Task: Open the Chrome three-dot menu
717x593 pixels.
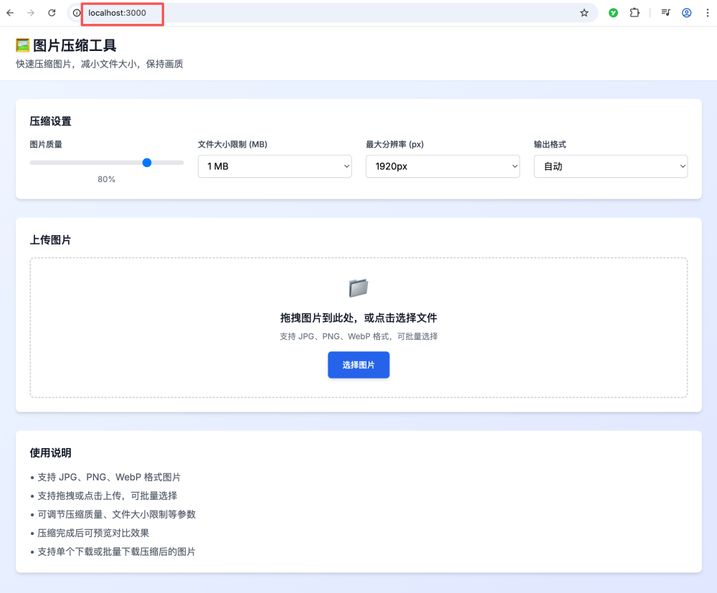Action: [707, 12]
